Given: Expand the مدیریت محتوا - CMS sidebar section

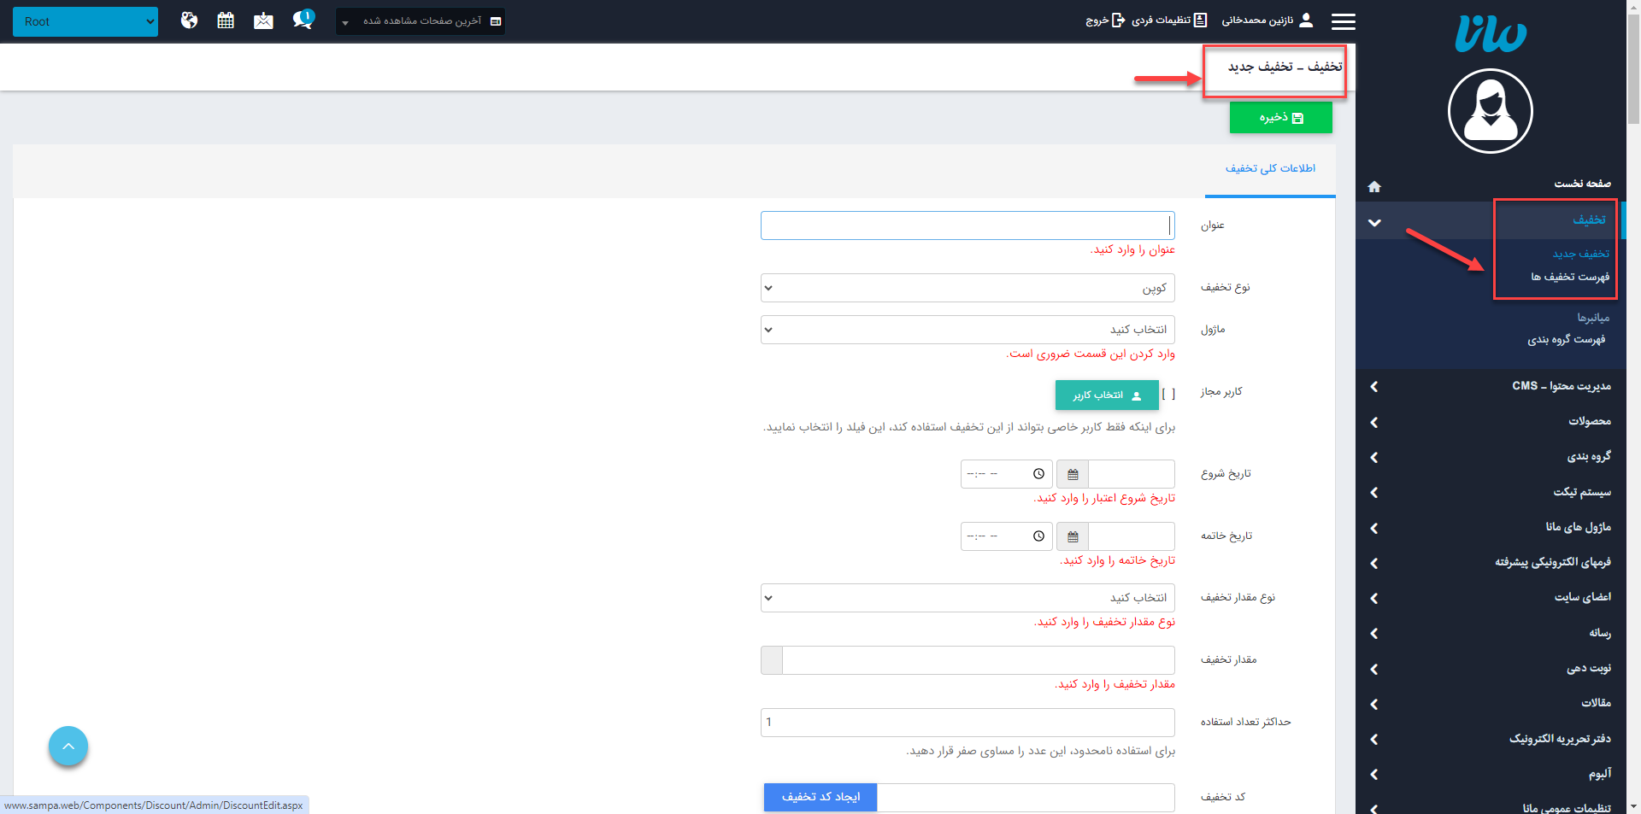Looking at the screenshot, I should click(1491, 386).
